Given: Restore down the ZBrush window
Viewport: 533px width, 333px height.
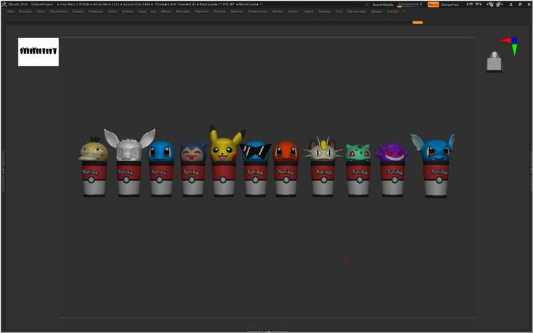Looking at the screenshot, I should (x=520, y=5).
